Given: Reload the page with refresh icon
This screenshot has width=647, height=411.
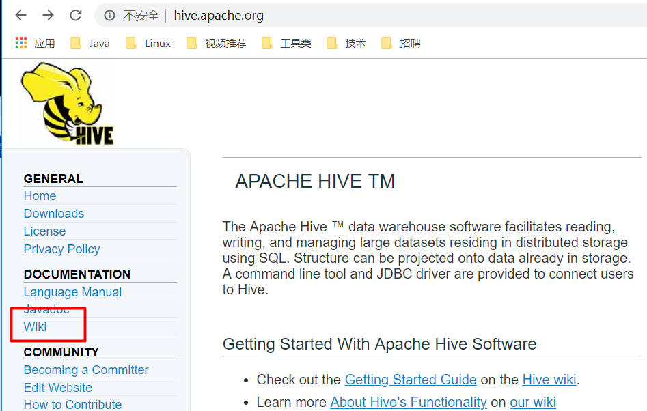Looking at the screenshot, I should point(76,15).
